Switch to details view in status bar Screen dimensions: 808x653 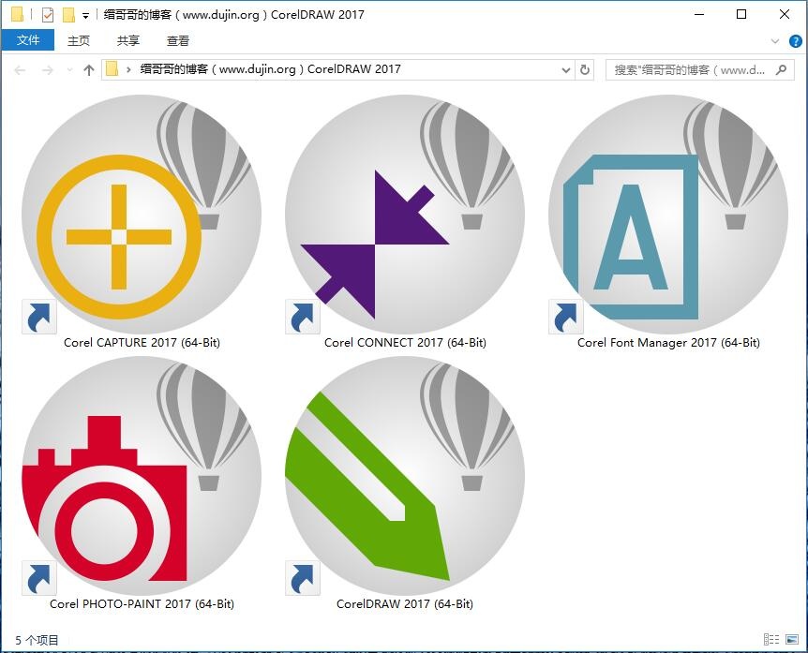771,640
